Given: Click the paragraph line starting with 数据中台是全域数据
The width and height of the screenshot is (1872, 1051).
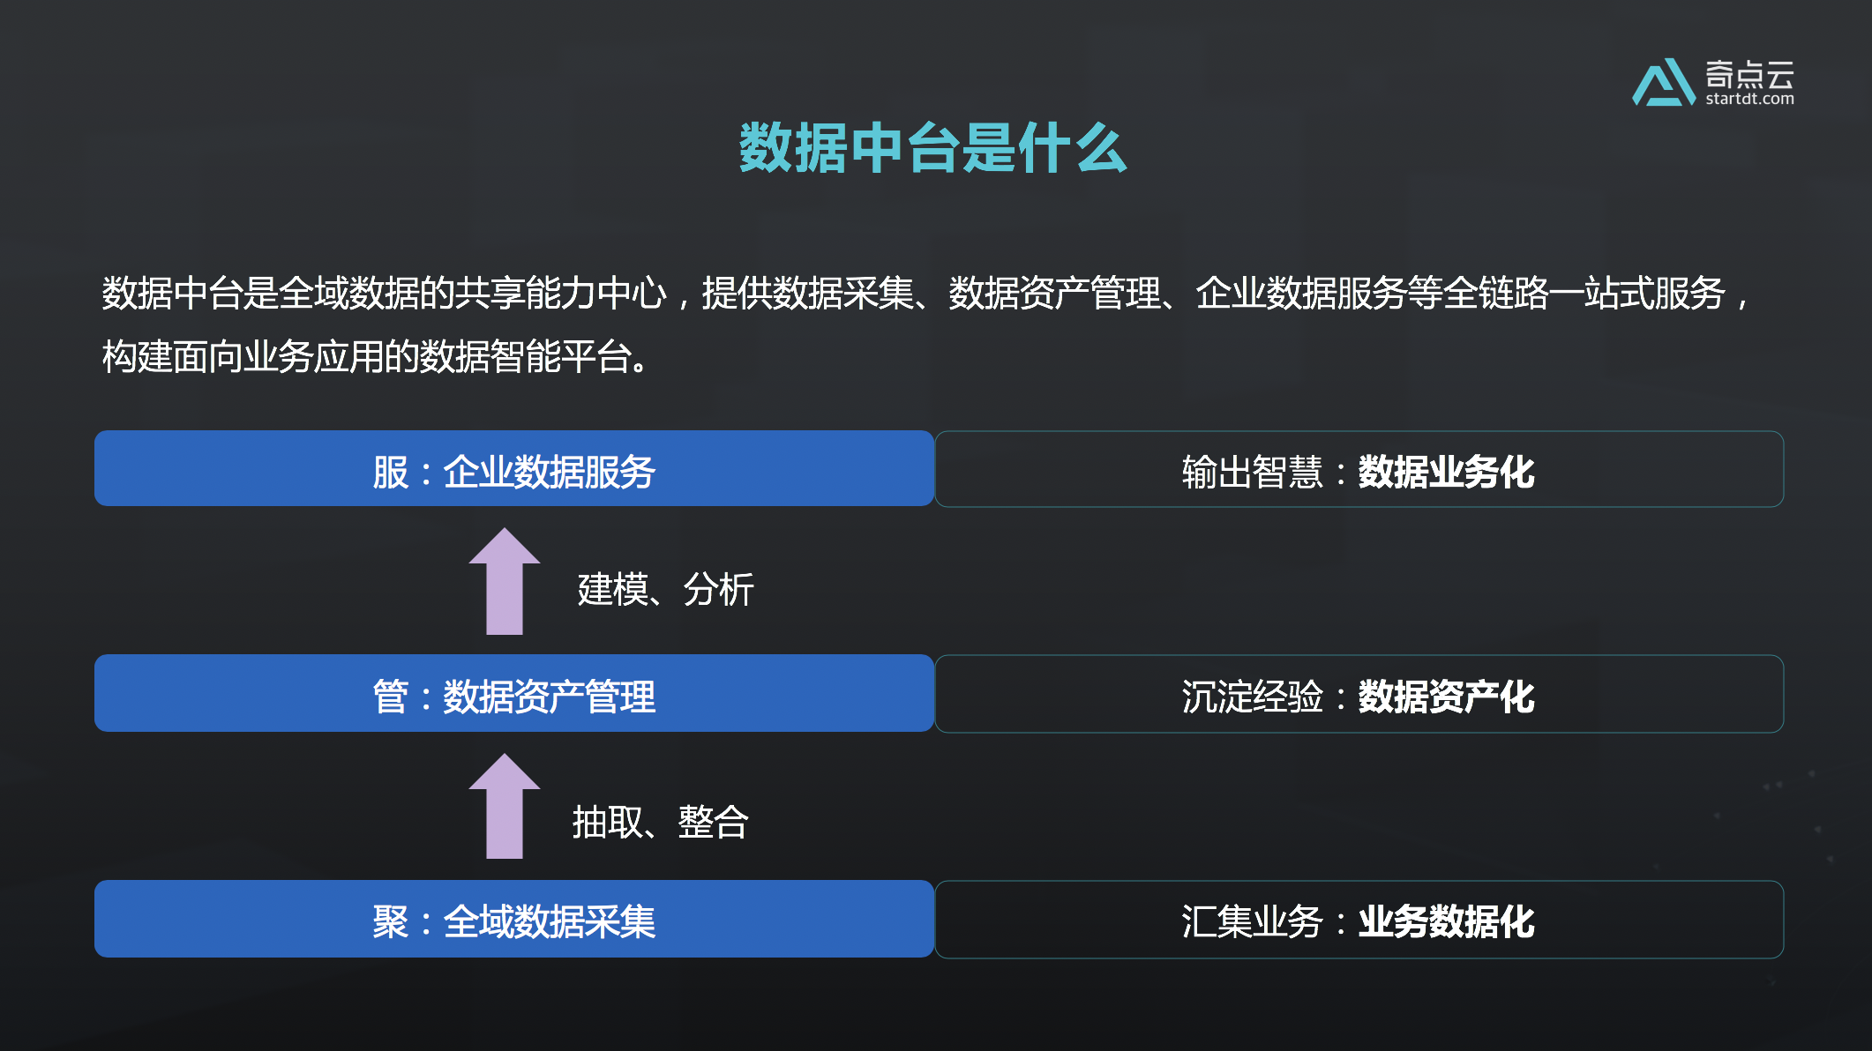Looking at the screenshot, I should (x=926, y=294).
